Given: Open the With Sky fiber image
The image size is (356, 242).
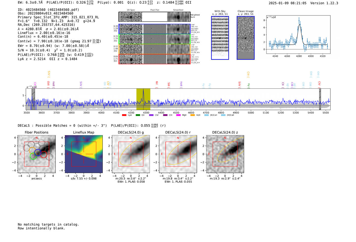Looking at the screenshot, I should pos(220,38).
